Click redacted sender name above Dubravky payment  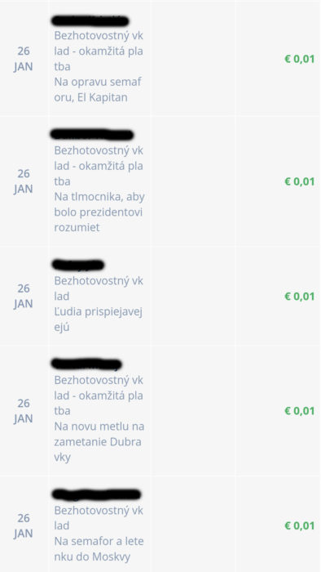[86, 364]
